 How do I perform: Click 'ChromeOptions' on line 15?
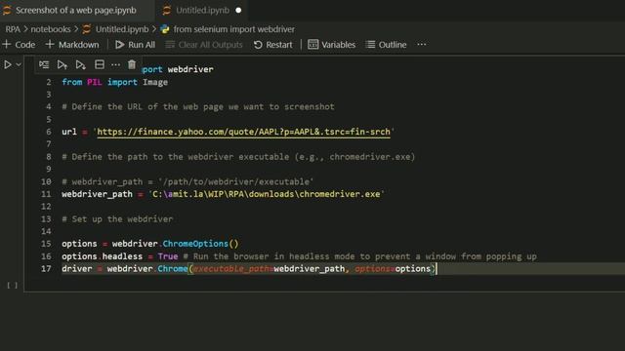[x=195, y=244]
